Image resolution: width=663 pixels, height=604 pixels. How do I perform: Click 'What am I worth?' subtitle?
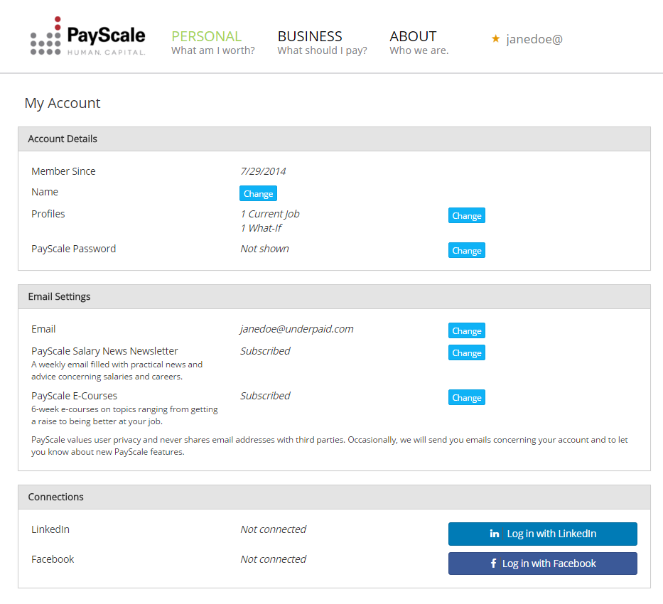click(x=212, y=50)
